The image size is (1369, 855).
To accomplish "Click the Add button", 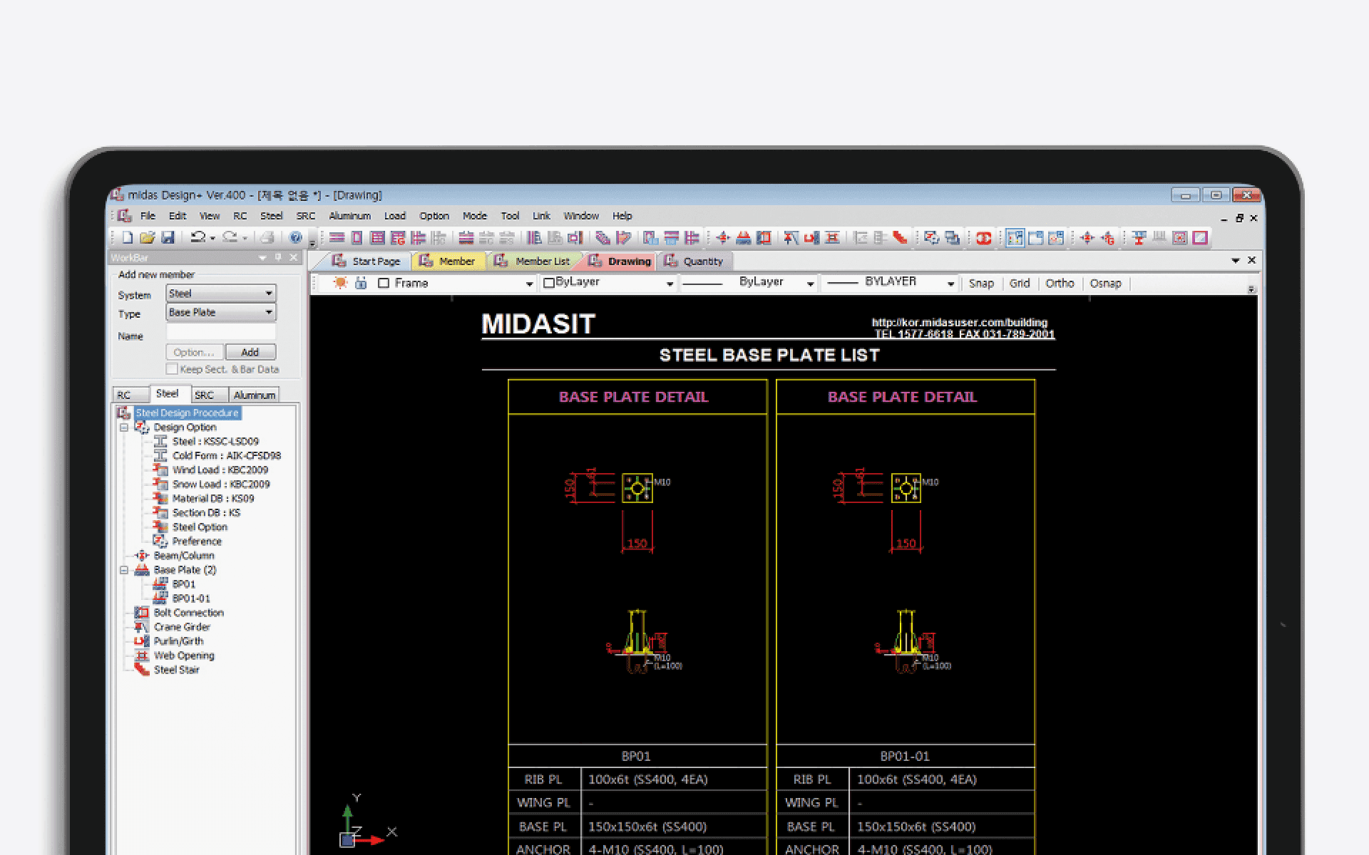I will click(250, 352).
